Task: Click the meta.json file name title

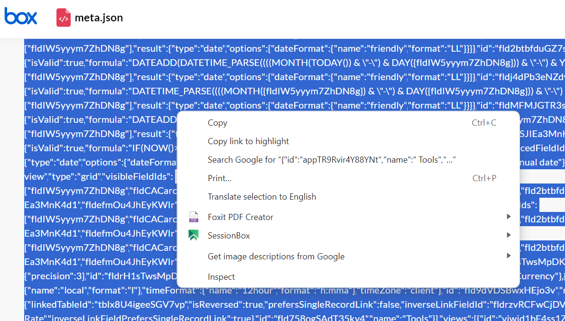Action: tap(99, 18)
